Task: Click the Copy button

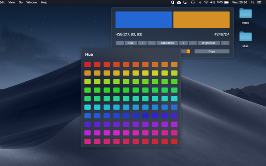Action: point(212,51)
